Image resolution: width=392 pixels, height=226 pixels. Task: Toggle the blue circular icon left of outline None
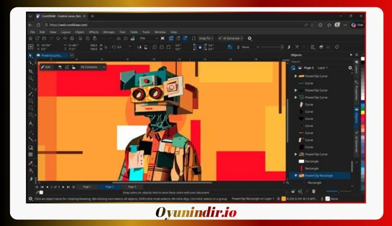coord(230,47)
